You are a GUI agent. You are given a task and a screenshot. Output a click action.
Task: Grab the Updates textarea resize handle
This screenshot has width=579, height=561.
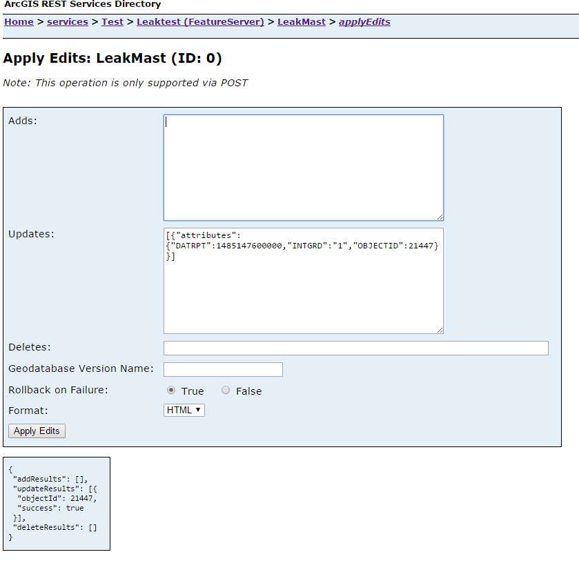pos(440,330)
